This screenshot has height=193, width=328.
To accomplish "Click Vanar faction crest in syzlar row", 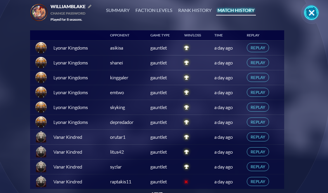I will coord(41,167).
